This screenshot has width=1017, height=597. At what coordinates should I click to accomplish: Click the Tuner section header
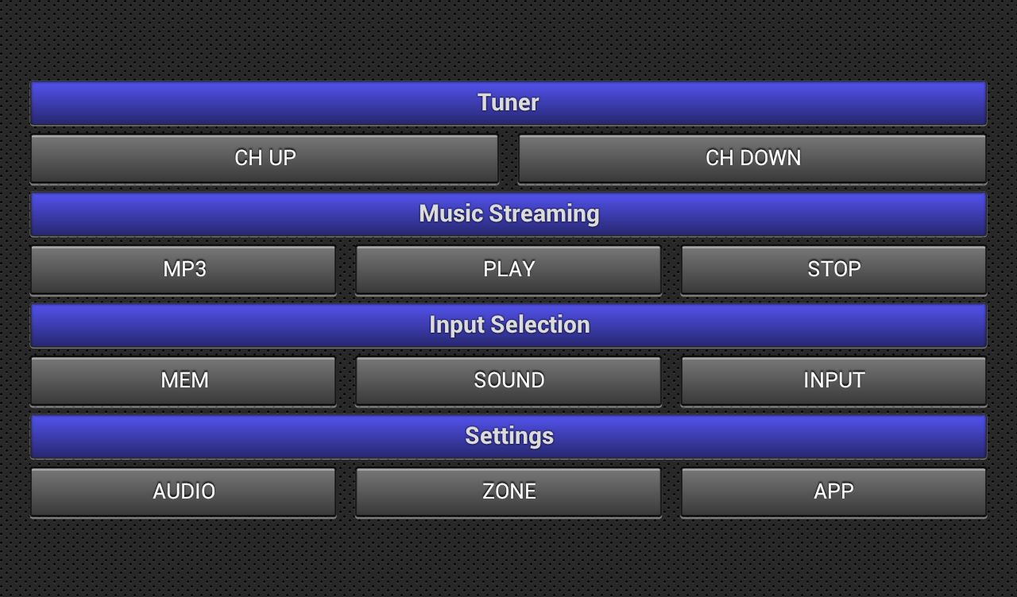[x=508, y=102]
